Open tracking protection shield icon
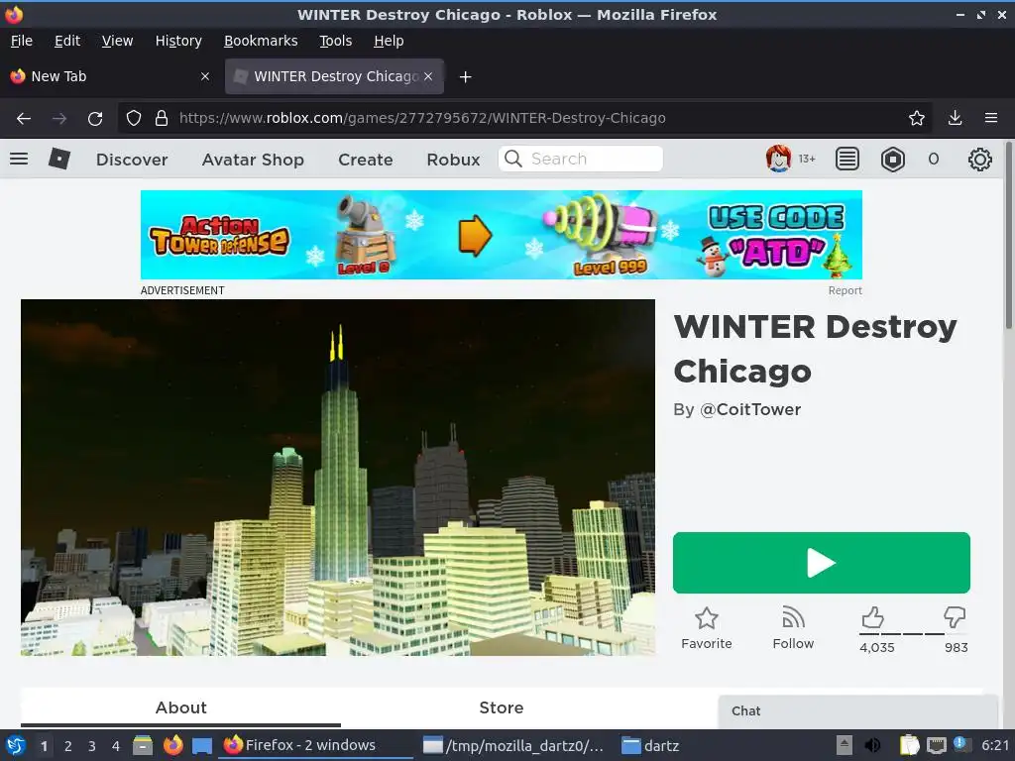The width and height of the screenshot is (1015, 761). click(134, 119)
